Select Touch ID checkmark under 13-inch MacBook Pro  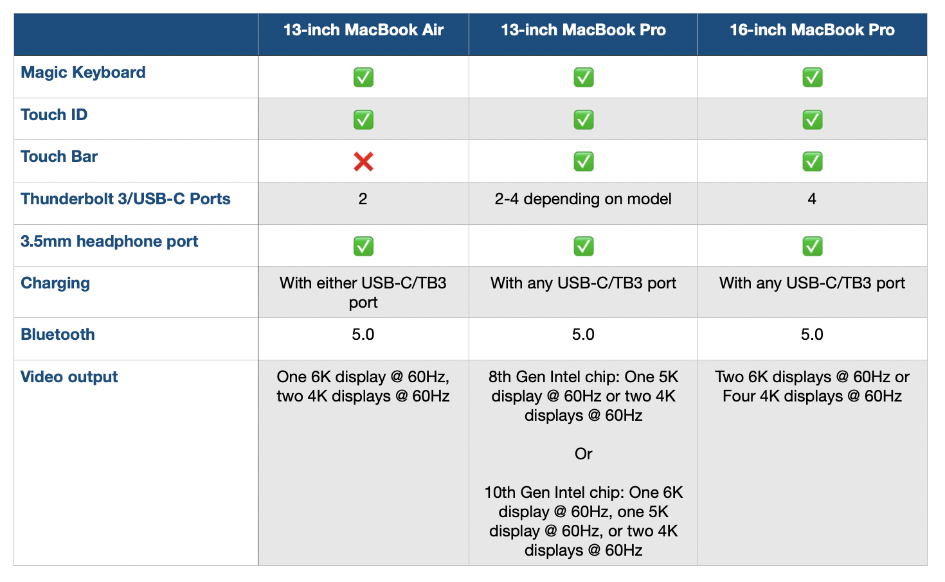583,119
